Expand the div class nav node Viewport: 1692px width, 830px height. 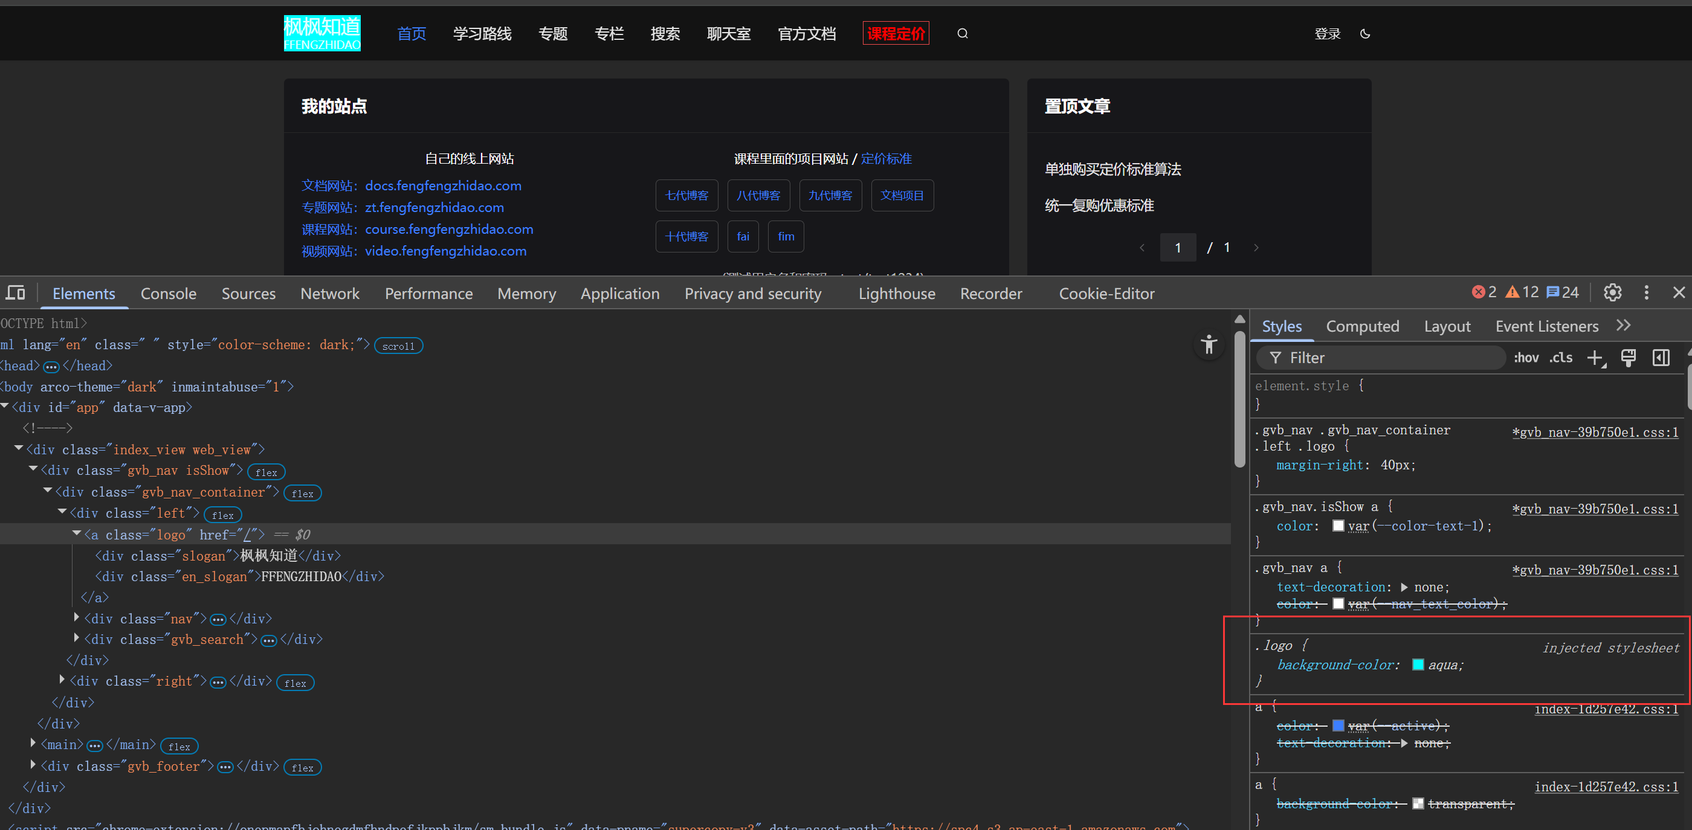point(77,617)
